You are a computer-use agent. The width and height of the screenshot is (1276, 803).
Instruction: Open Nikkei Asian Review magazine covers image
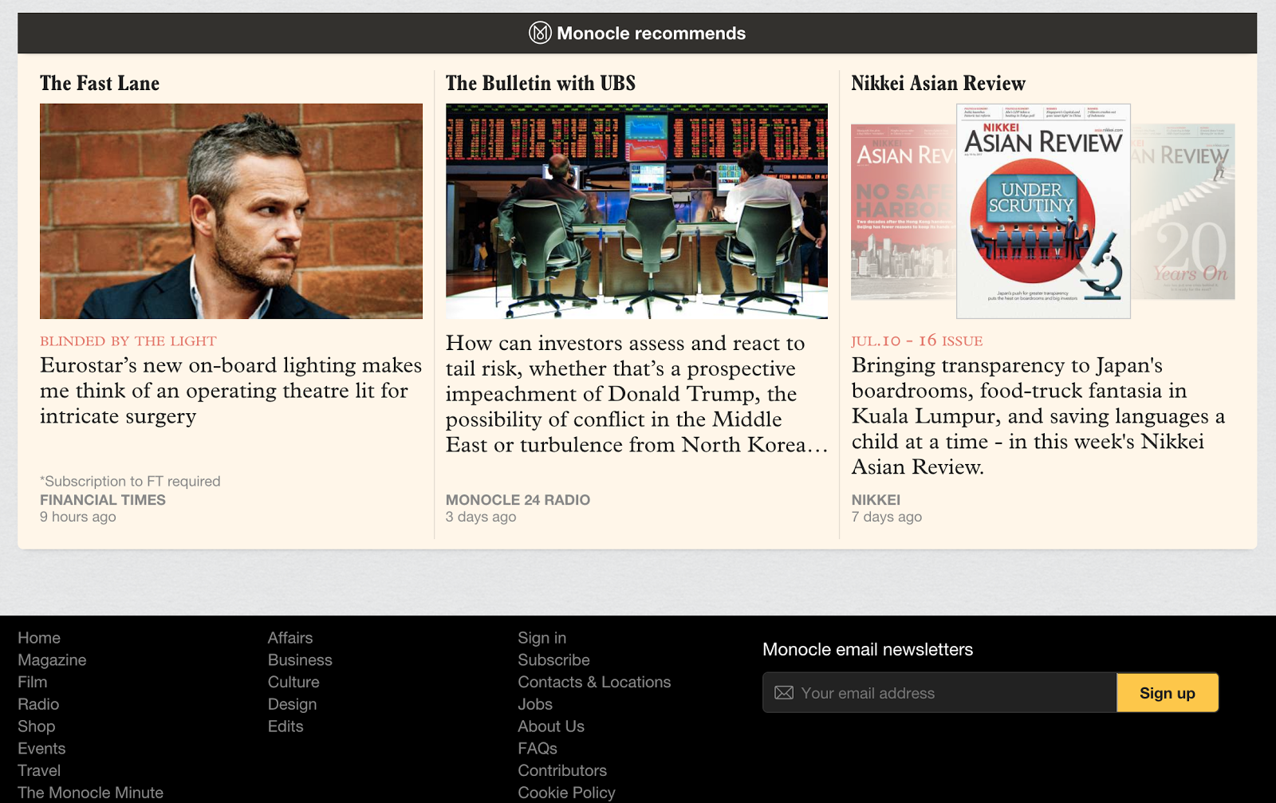point(1043,211)
